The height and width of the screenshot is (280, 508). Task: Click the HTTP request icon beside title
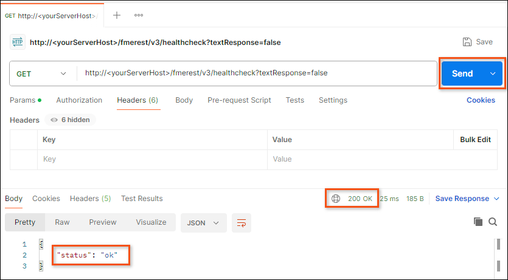click(x=17, y=43)
